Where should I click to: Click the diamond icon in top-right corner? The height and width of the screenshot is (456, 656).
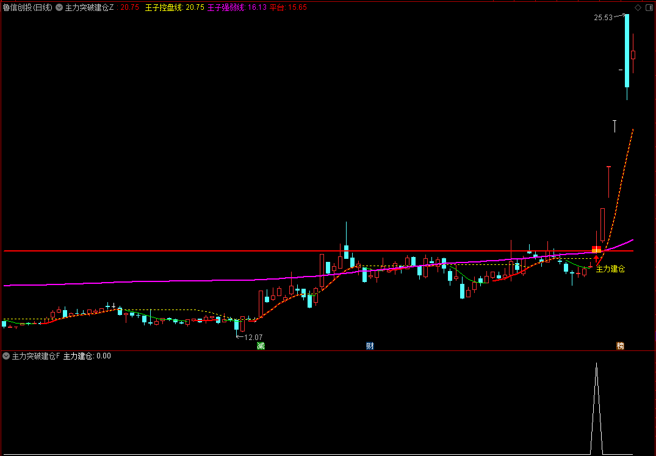(x=638, y=8)
